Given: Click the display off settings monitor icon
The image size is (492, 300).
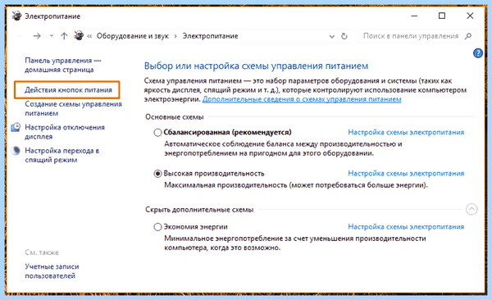Looking at the screenshot, I should pyautogui.click(x=16, y=127).
